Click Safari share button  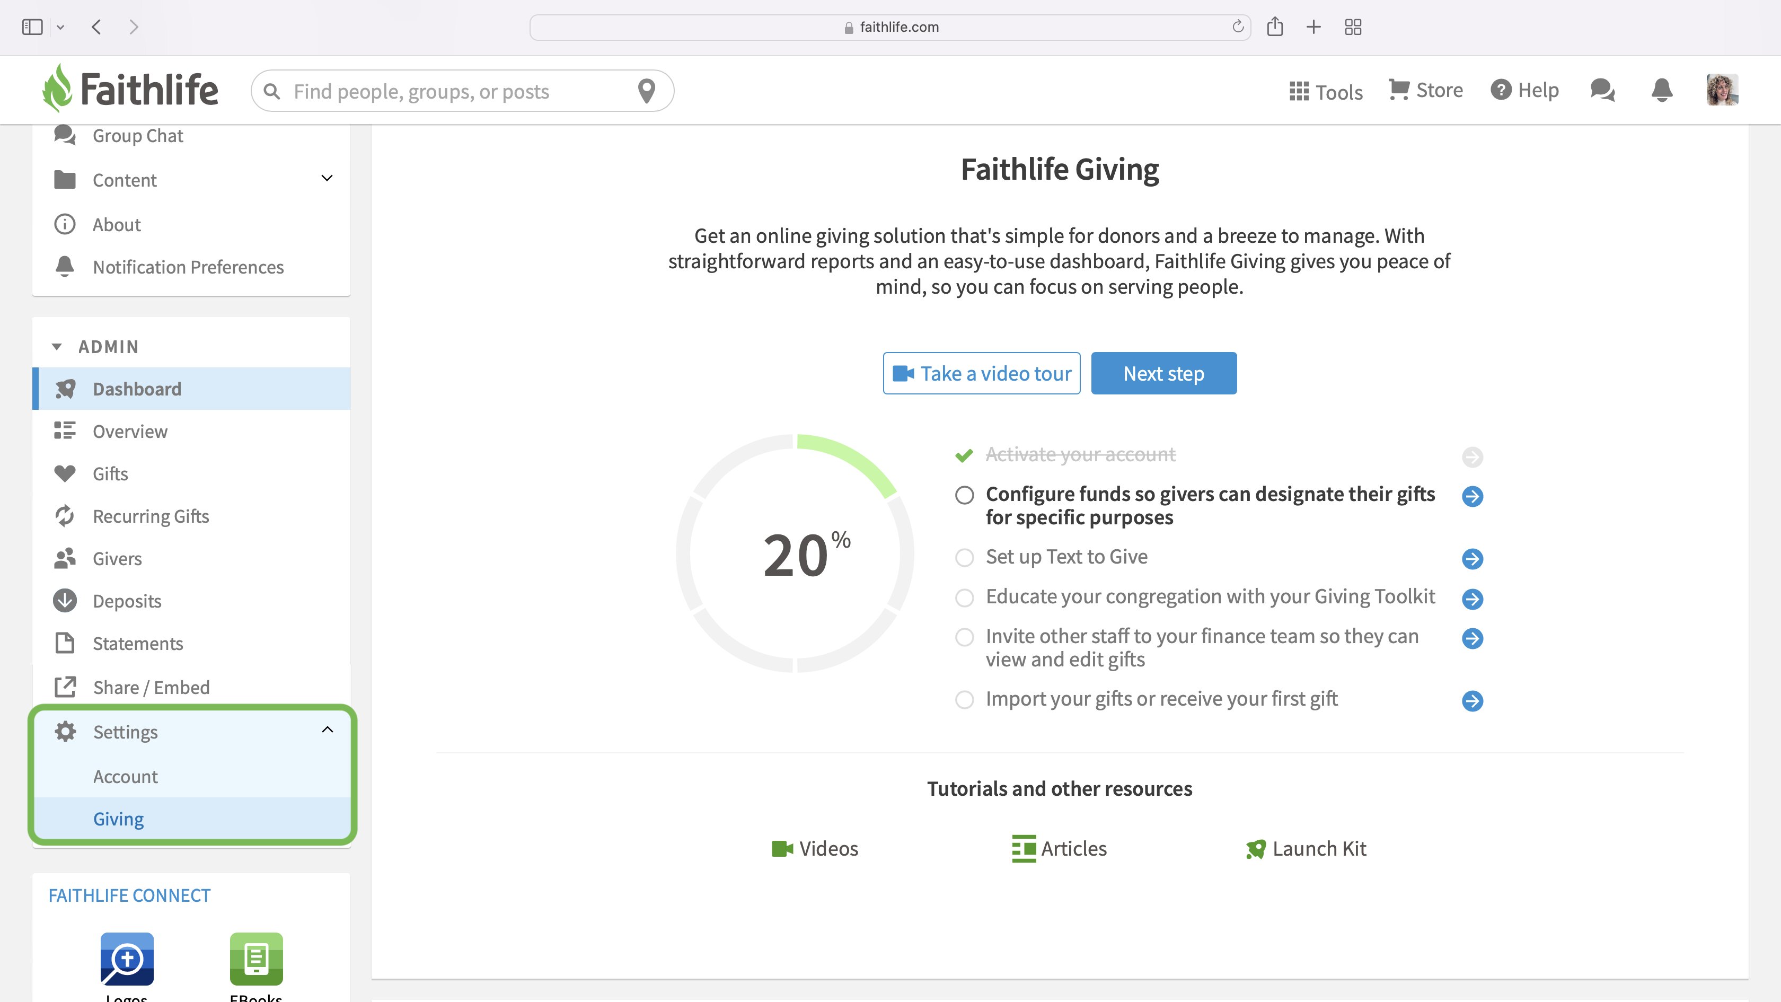[1275, 27]
